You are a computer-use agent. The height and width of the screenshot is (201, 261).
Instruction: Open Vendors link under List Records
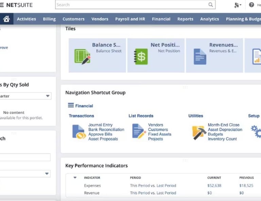pyautogui.click(x=155, y=125)
